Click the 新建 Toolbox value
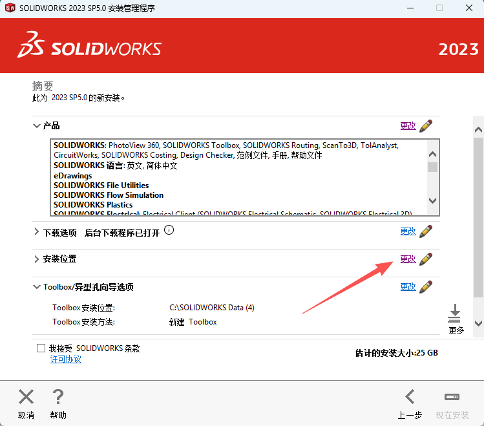Viewport: 484px width, 426px height. click(x=193, y=322)
